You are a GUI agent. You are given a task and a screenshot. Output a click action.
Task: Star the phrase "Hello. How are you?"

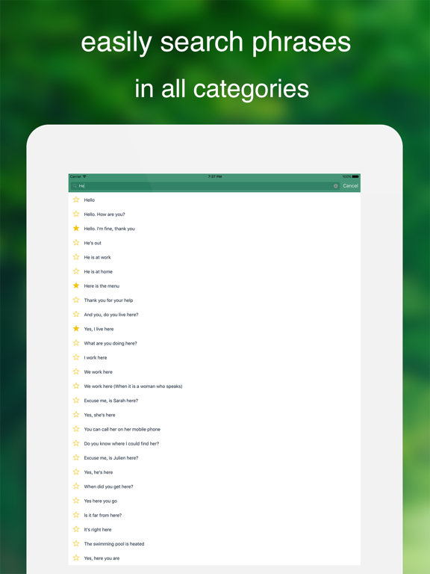76,214
